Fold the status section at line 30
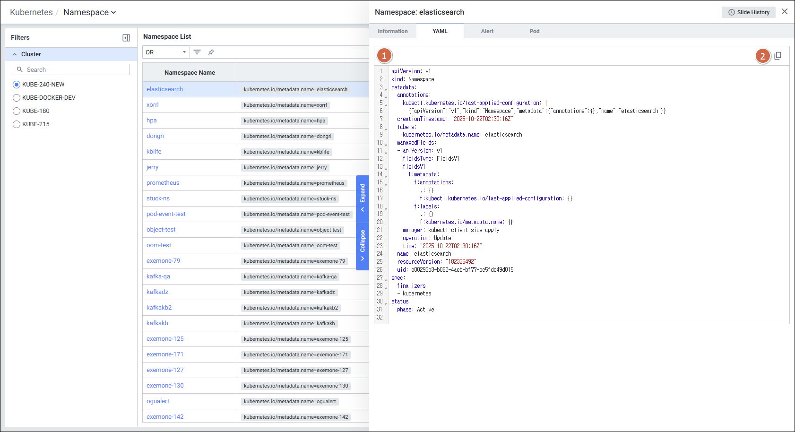The image size is (795, 432). coord(386,303)
